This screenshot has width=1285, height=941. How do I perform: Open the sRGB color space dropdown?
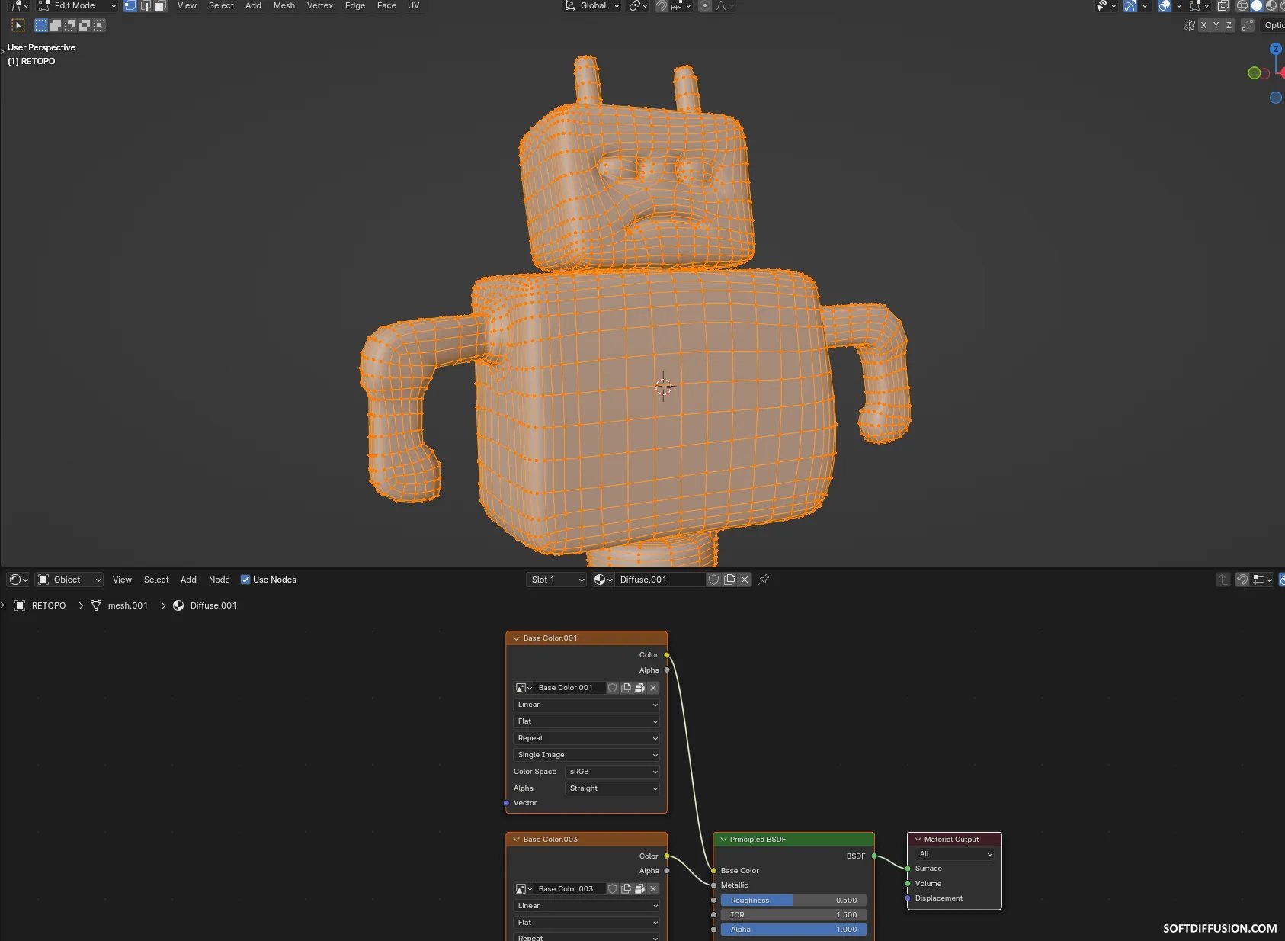pos(613,772)
